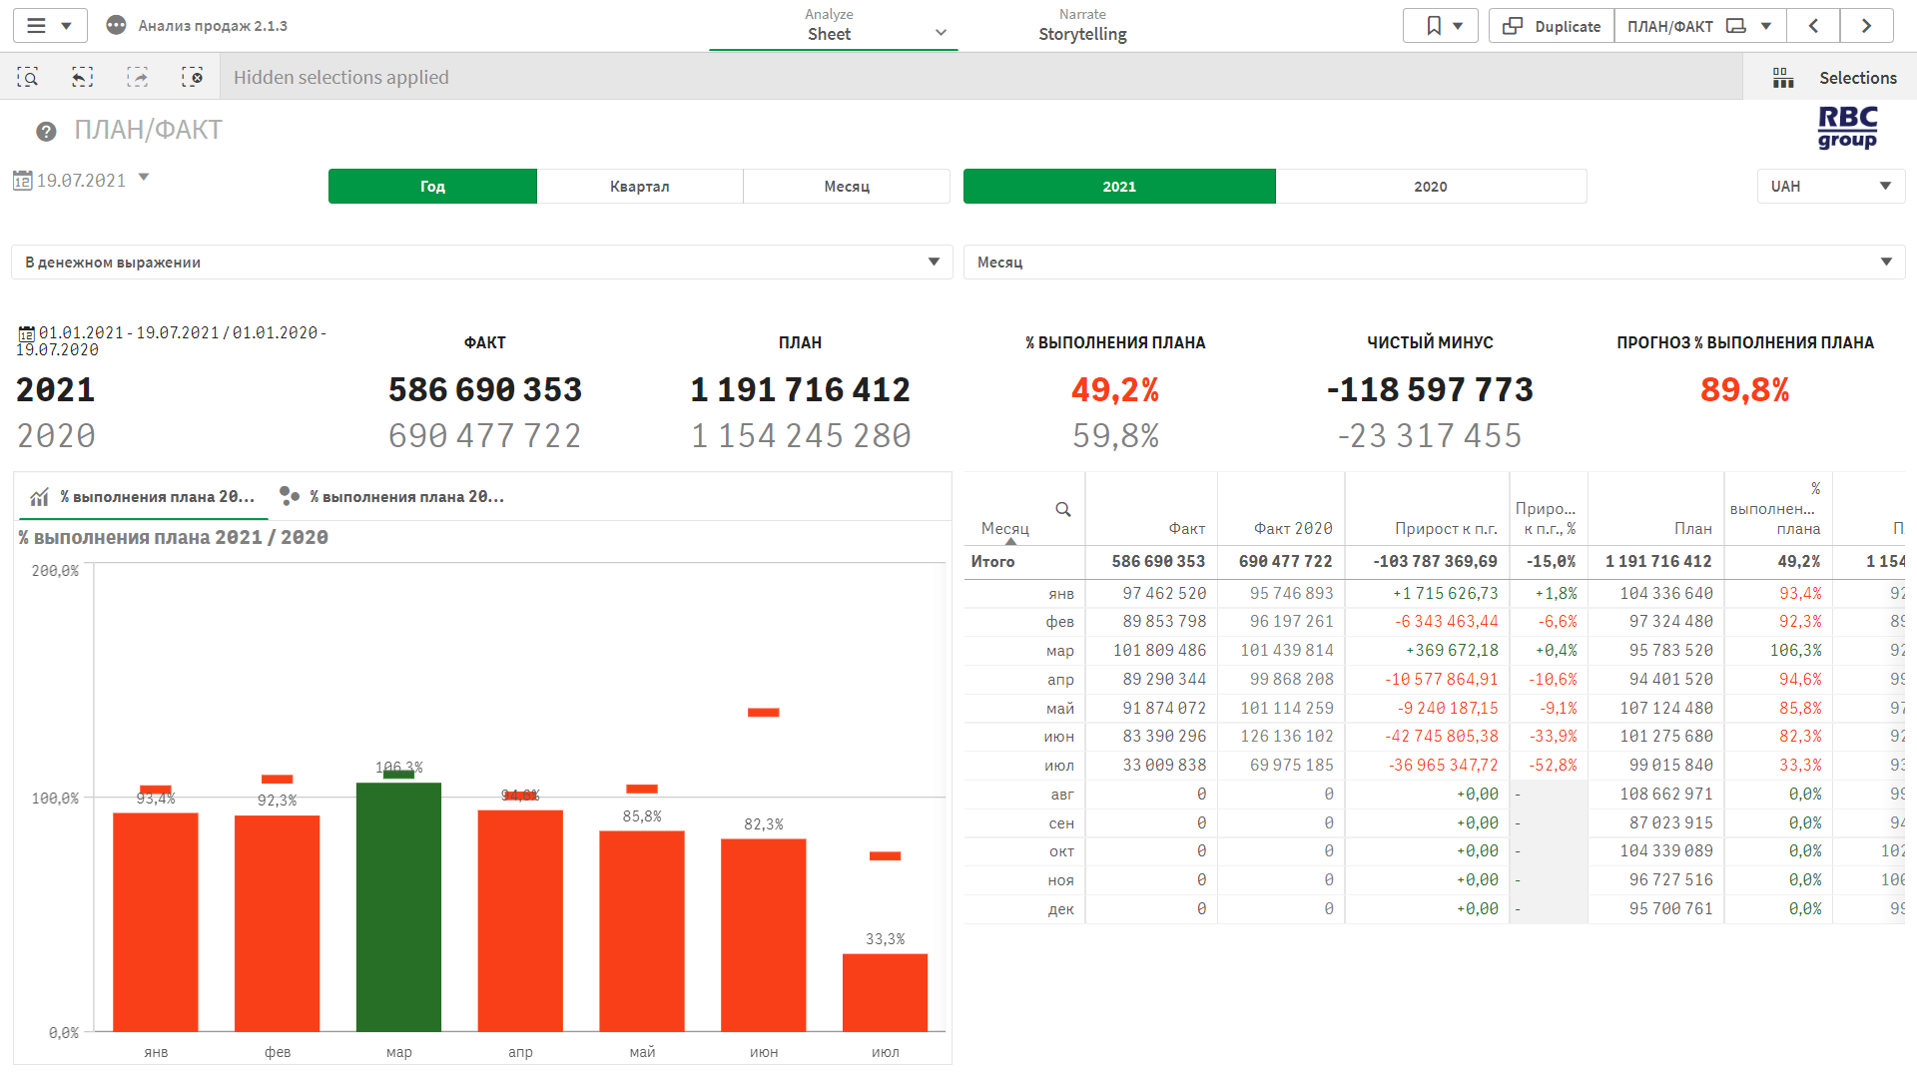Step back in selections
The image size is (1917, 1078).
click(x=83, y=78)
